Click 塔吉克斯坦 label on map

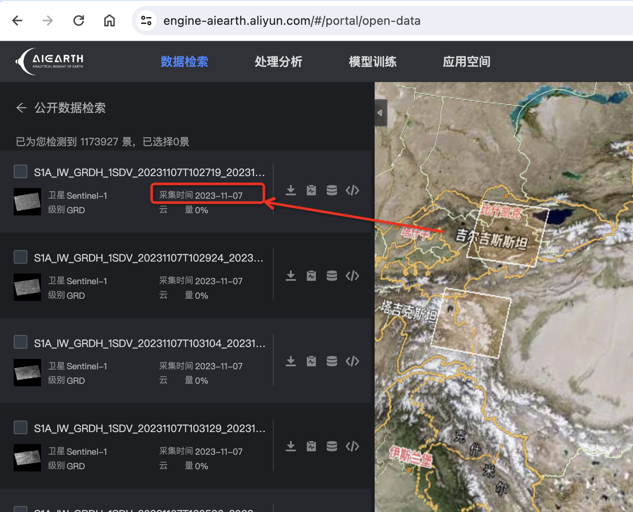(x=408, y=311)
